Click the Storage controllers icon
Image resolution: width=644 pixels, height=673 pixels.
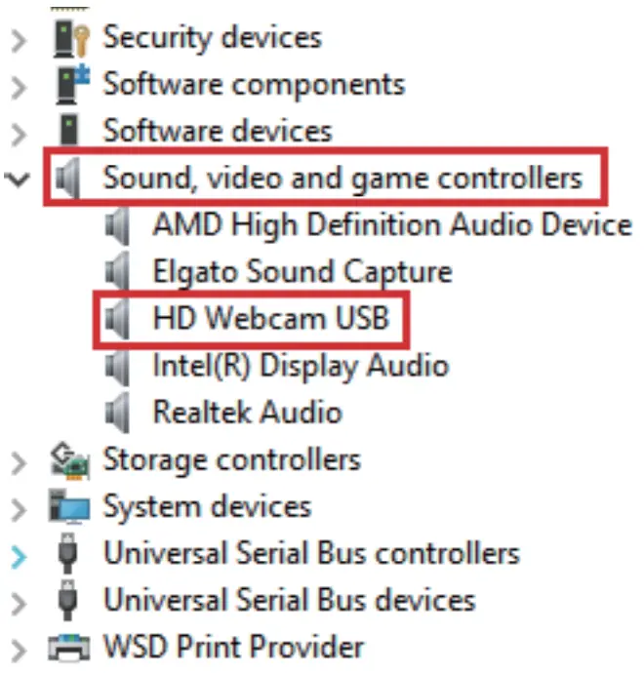(69, 459)
